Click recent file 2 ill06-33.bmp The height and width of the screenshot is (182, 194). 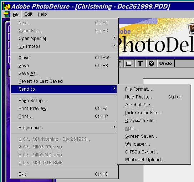point(64,147)
